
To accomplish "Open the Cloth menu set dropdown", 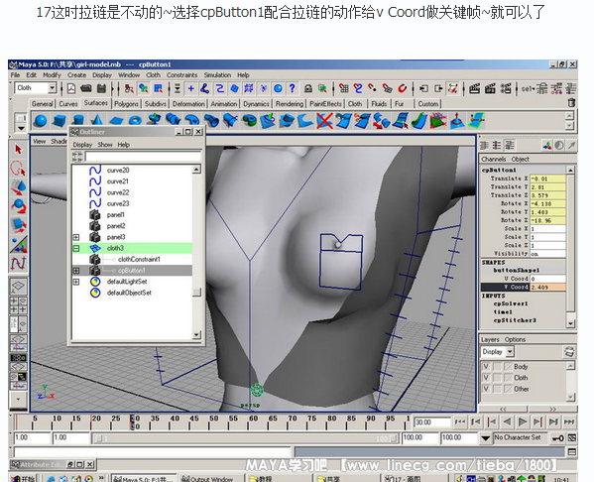I will point(52,88).
